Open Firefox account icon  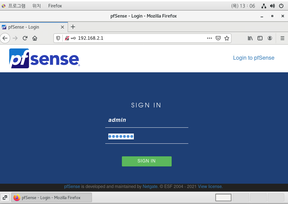click(270, 38)
